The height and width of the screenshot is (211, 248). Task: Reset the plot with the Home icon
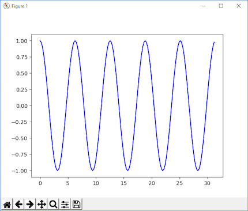(x=7, y=204)
